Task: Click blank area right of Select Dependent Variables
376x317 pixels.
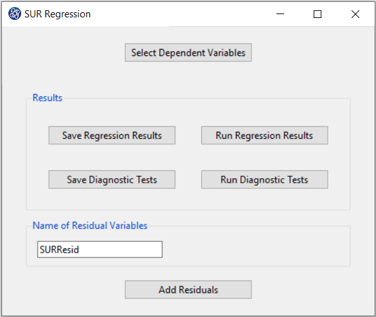Action: click(x=312, y=53)
